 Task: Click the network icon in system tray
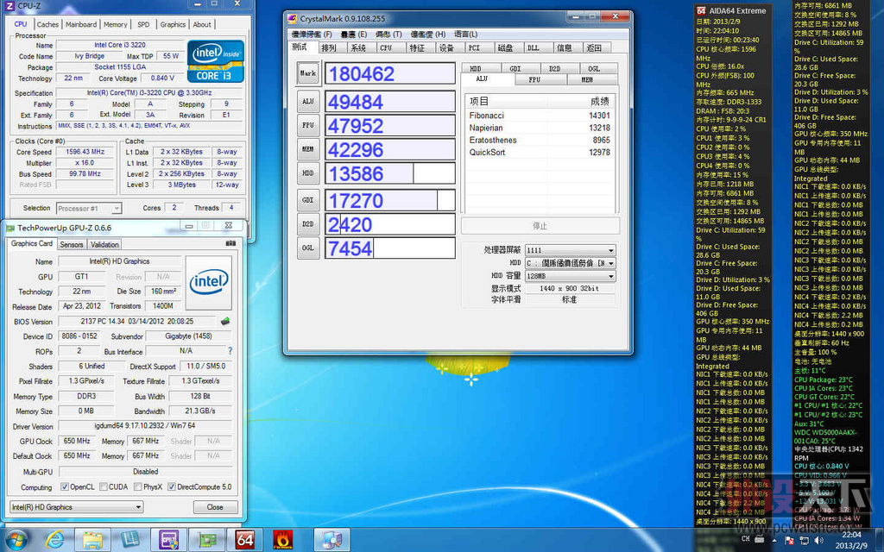[x=804, y=541]
